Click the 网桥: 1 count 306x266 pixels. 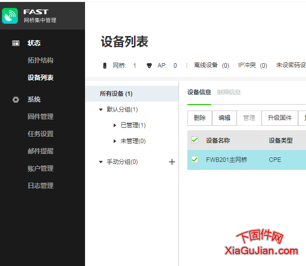[124, 66]
